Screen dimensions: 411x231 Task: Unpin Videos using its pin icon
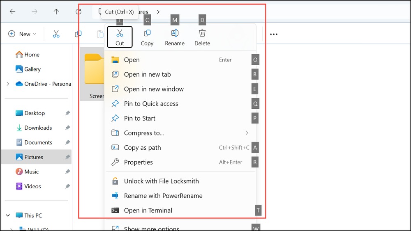tap(68, 186)
